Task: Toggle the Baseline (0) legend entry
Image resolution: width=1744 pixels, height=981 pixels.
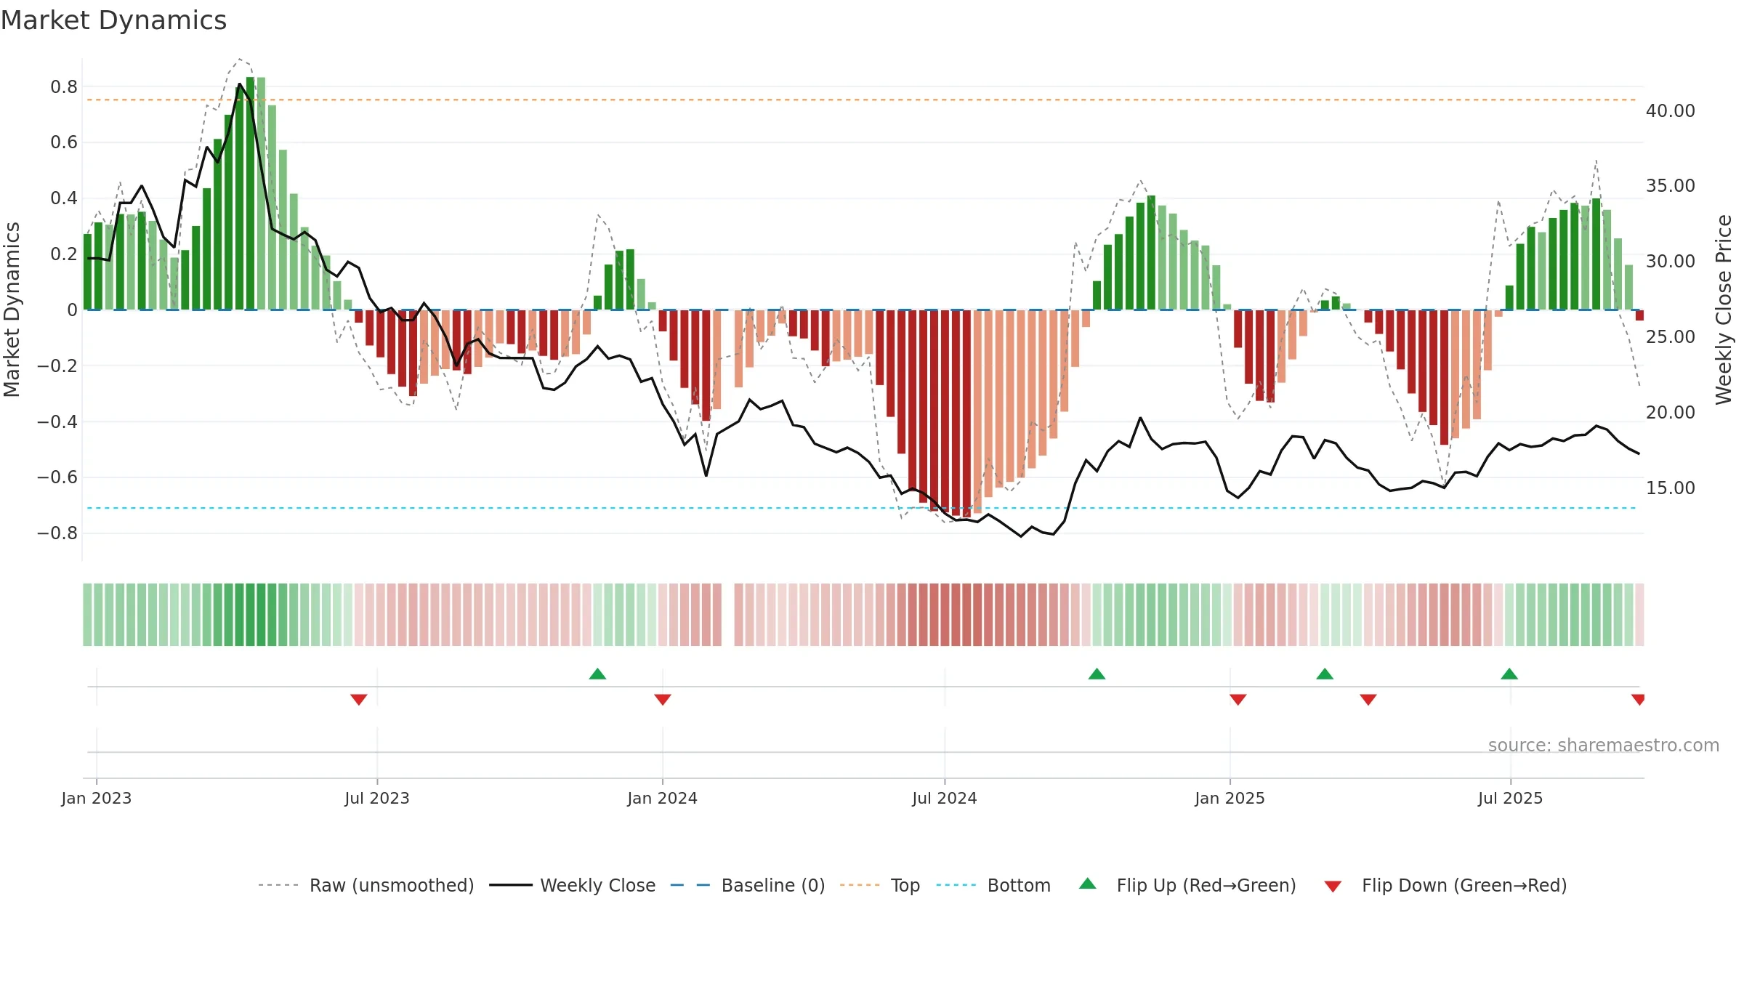Action: 748,885
